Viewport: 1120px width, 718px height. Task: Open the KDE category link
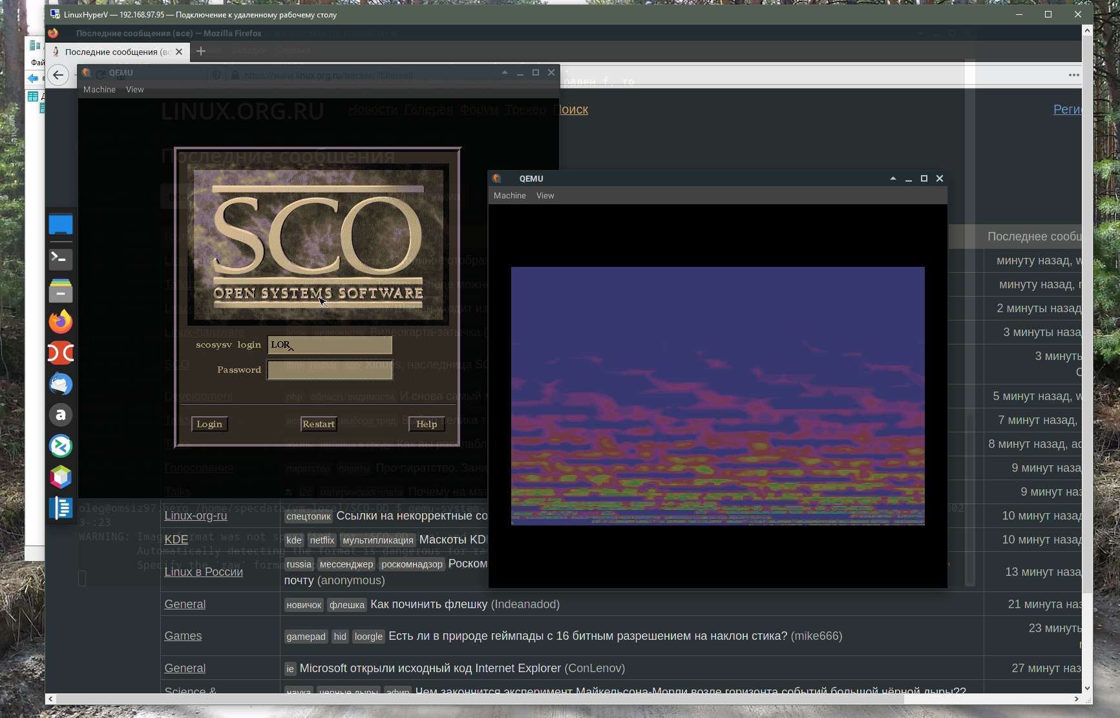pyautogui.click(x=176, y=540)
